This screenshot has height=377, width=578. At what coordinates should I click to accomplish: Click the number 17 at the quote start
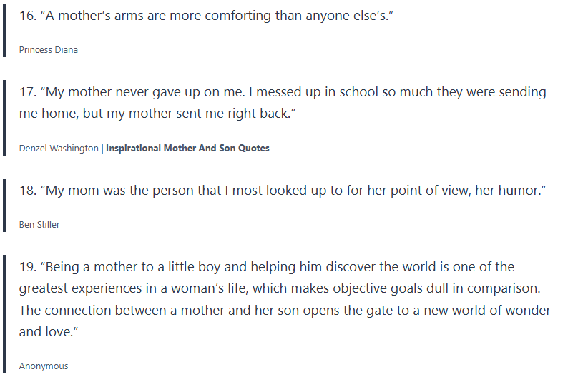27,92
